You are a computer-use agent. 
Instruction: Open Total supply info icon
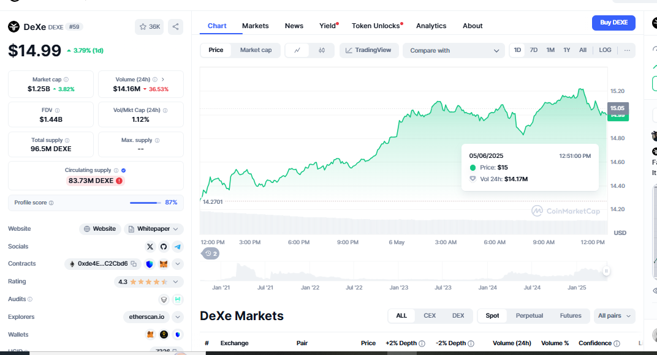[67, 141]
